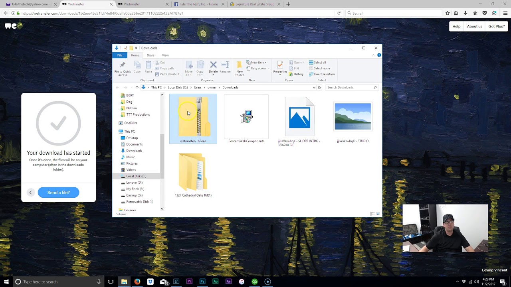Screen dimensions: 511x287
Task: Launch Lightroom from the taskbar
Action: 176,281
